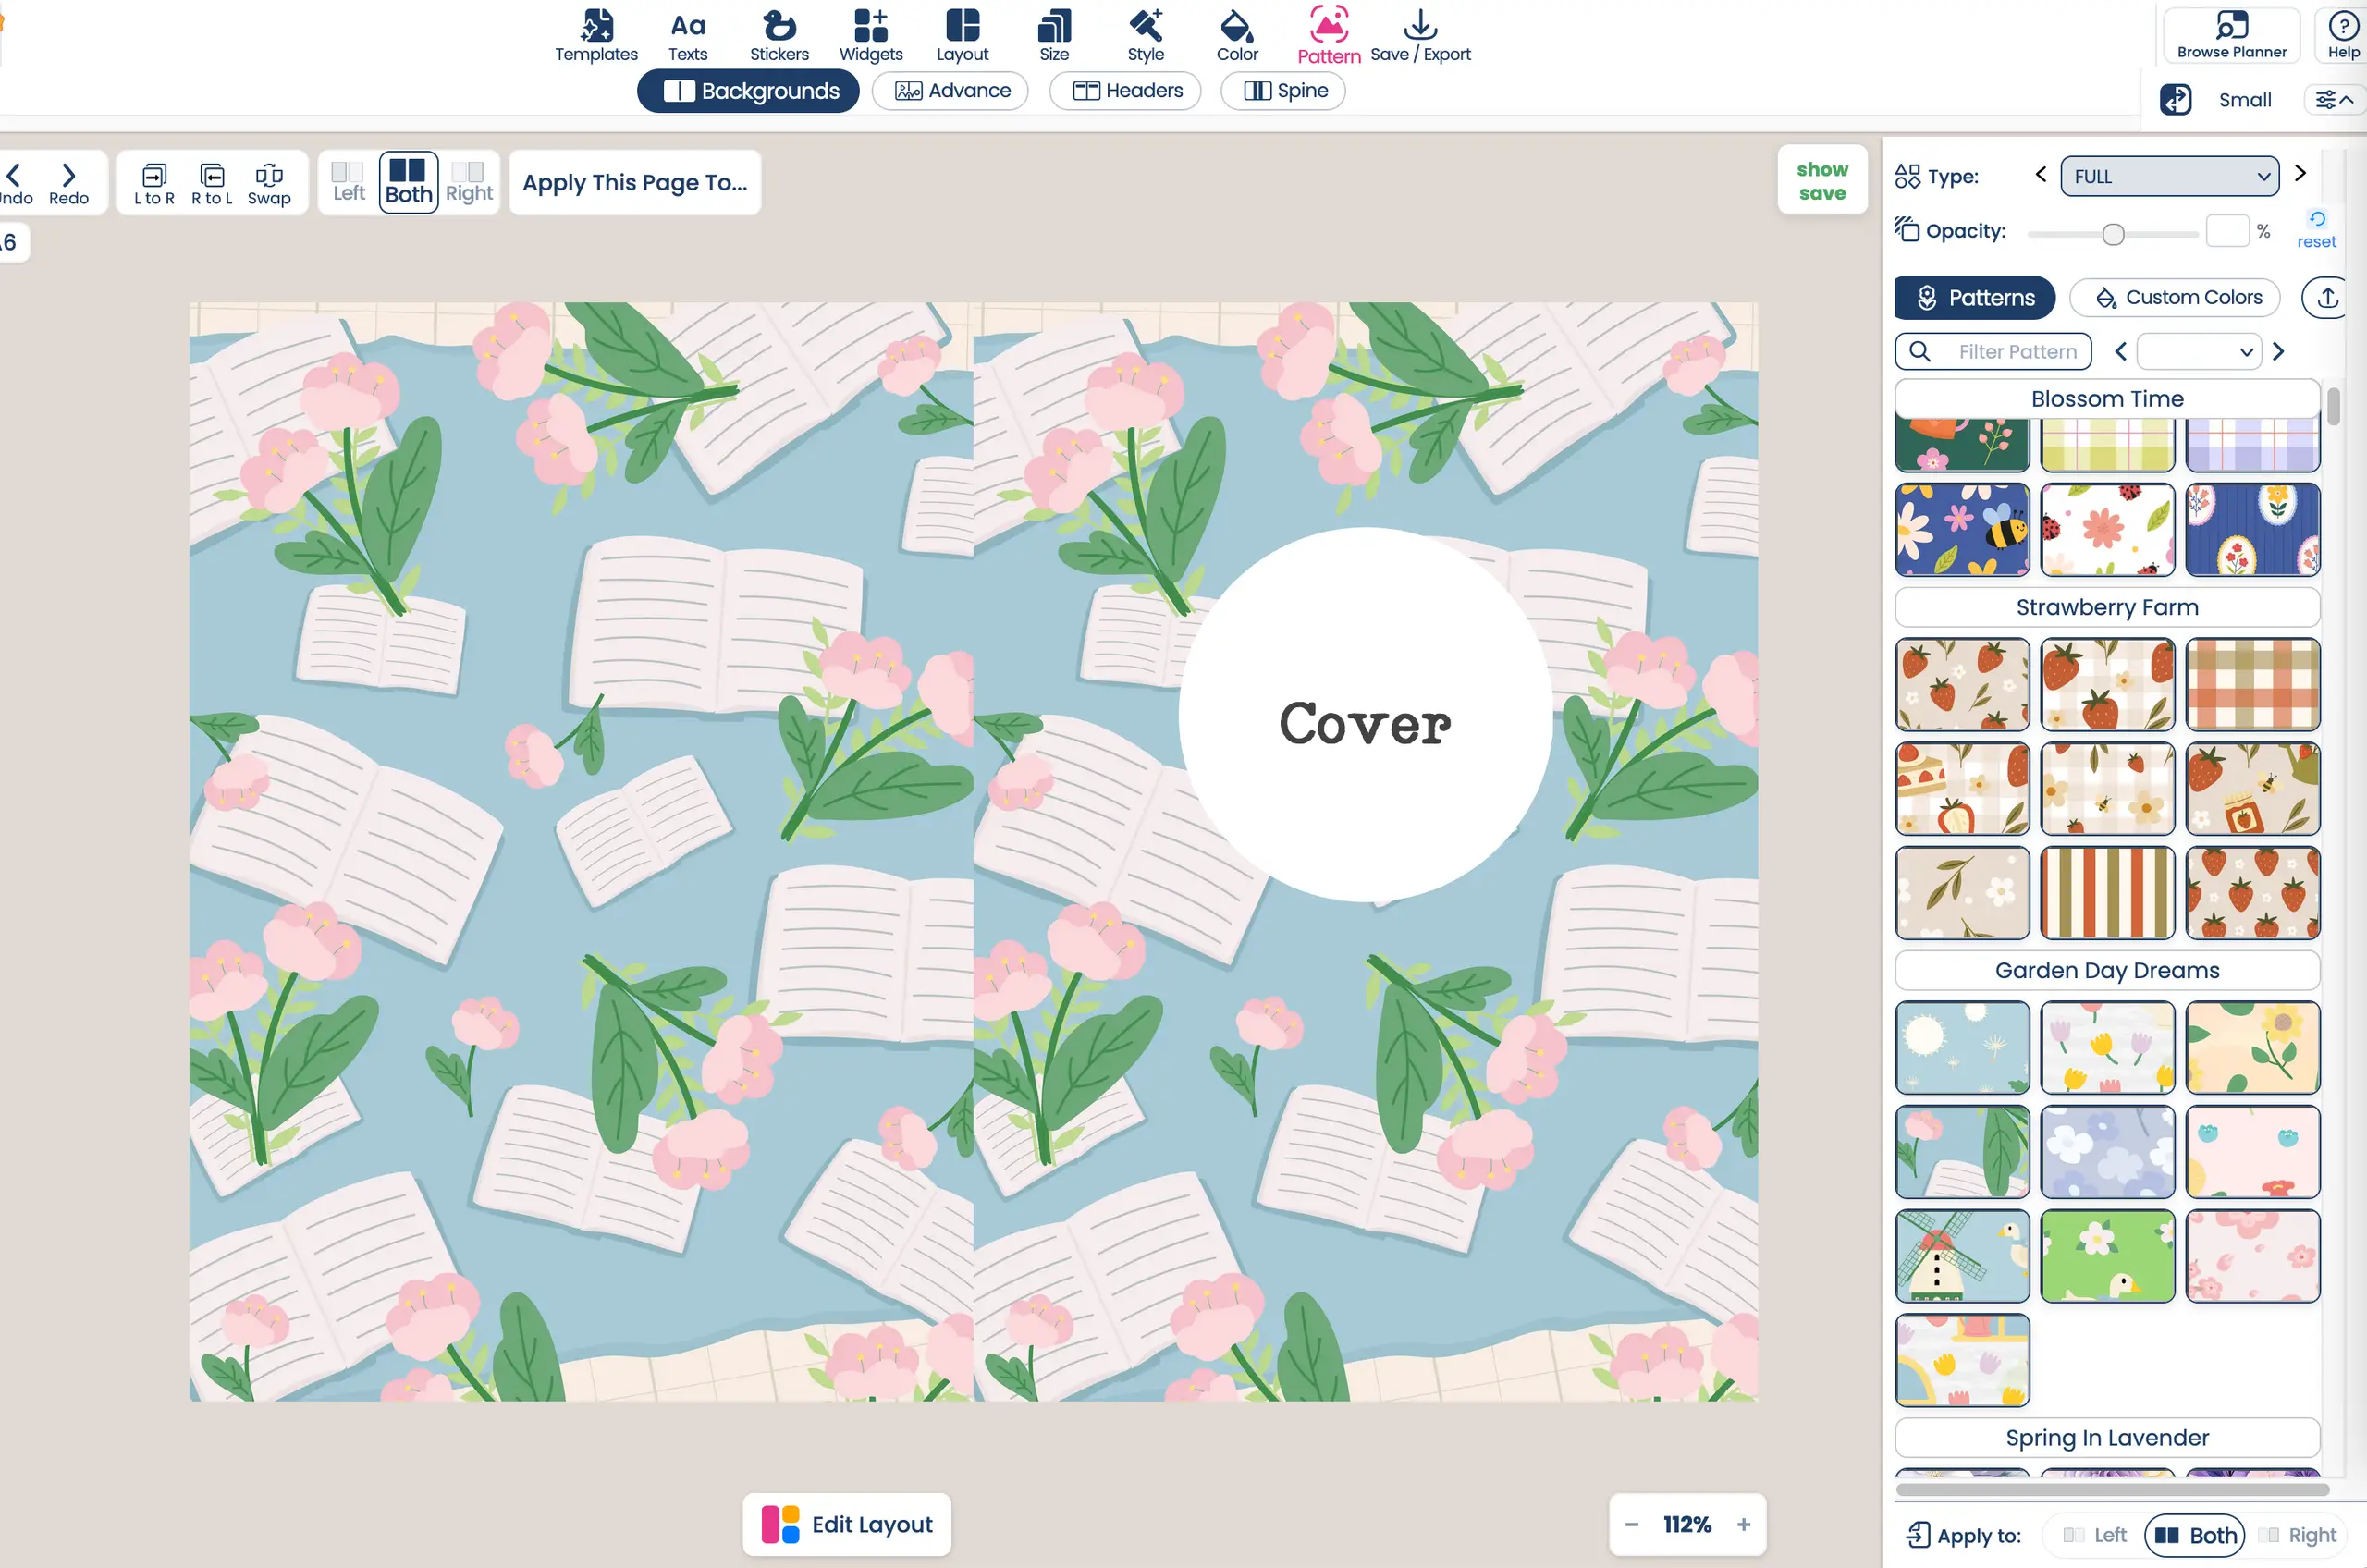Select the Right page toggle in toolbar
The height and width of the screenshot is (1568, 2367).
[x=469, y=182]
